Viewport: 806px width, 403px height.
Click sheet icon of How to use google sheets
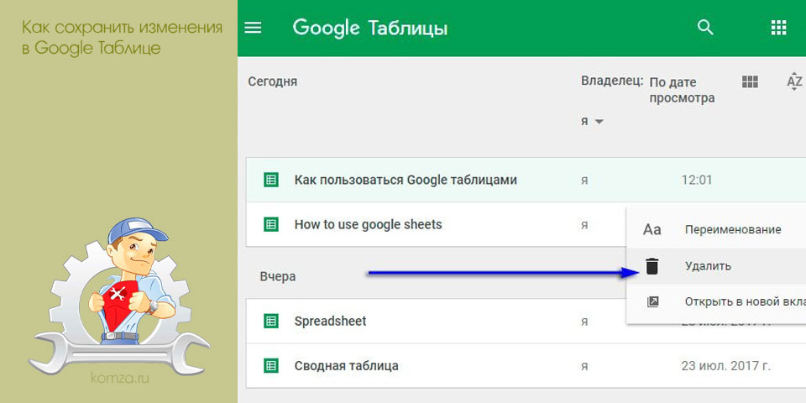click(x=271, y=224)
